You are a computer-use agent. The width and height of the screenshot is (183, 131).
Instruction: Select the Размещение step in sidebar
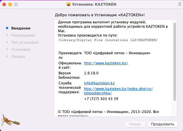[23, 35]
